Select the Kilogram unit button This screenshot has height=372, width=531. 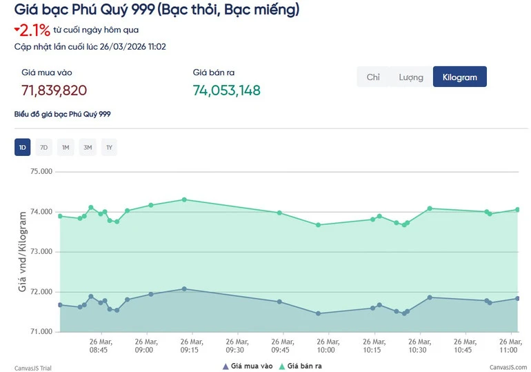(x=460, y=77)
